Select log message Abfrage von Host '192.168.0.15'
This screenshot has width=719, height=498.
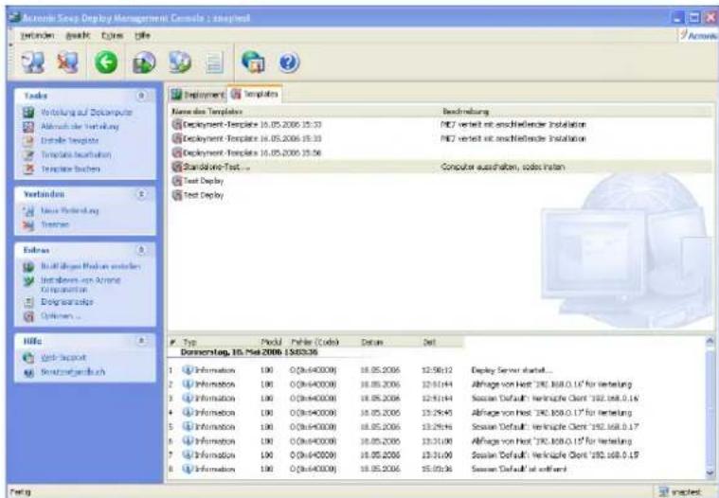tap(551, 441)
